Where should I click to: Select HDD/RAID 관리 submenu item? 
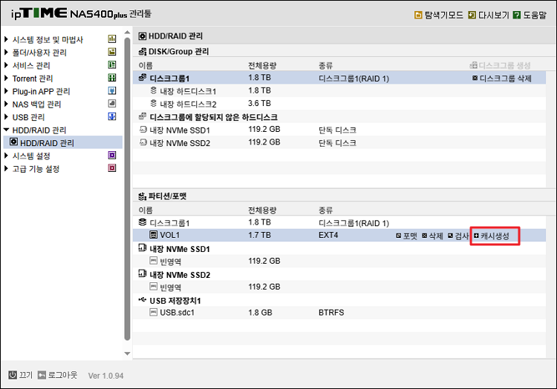click(x=46, y=143)
